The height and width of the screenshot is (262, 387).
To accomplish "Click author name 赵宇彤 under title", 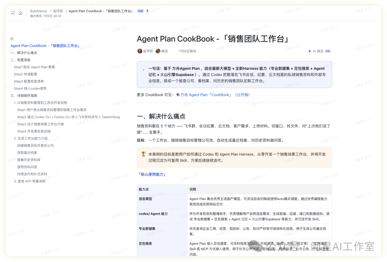I will 148,51.
